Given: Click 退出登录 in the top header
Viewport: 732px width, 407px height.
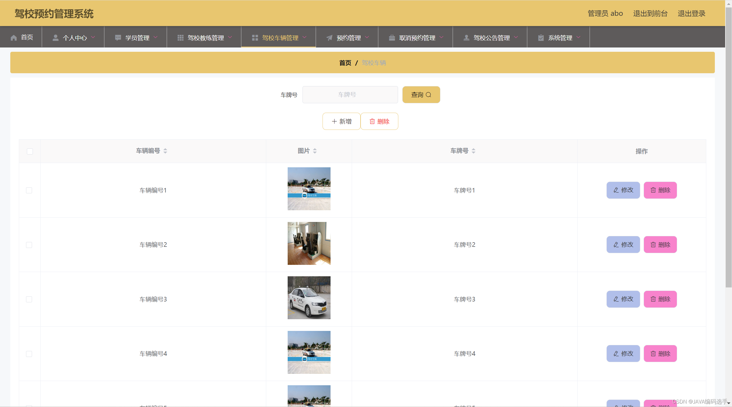Looking at the screenshot, I should (691, 13).
